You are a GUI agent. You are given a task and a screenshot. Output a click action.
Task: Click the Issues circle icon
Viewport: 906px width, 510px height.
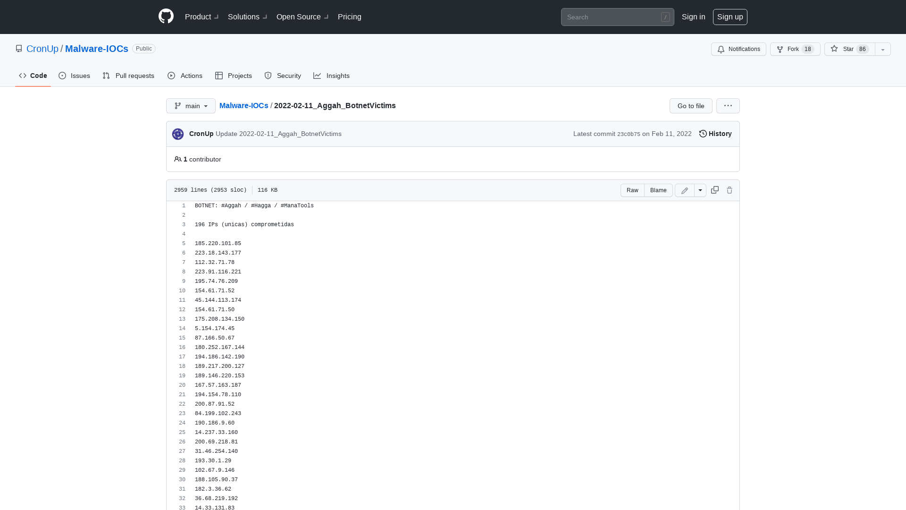pos(62,76)
